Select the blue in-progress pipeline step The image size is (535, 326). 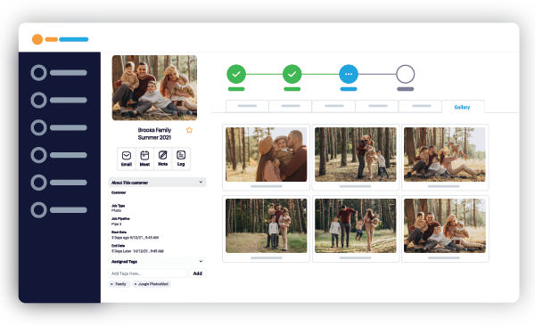pos(349,74)
